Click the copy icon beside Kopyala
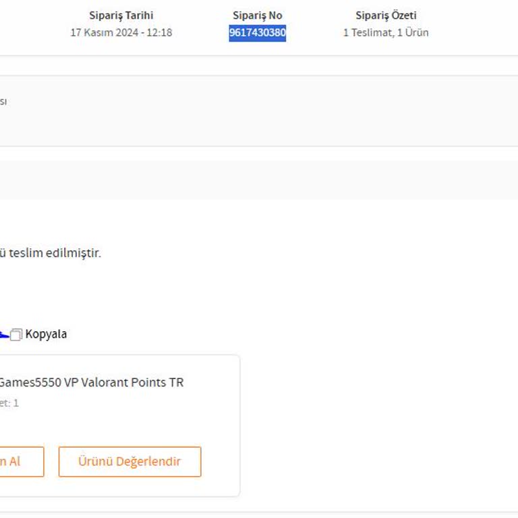This screenshot has width=518, height=518. pyautogui.click(x=17, y=335)
